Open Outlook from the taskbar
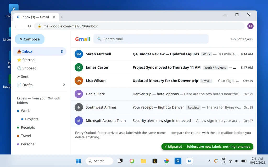The width and height of the screenshot is (268, 167). click(178, 161)
